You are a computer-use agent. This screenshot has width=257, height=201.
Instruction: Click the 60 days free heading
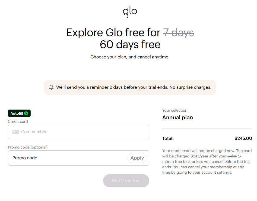pos(130,44)
